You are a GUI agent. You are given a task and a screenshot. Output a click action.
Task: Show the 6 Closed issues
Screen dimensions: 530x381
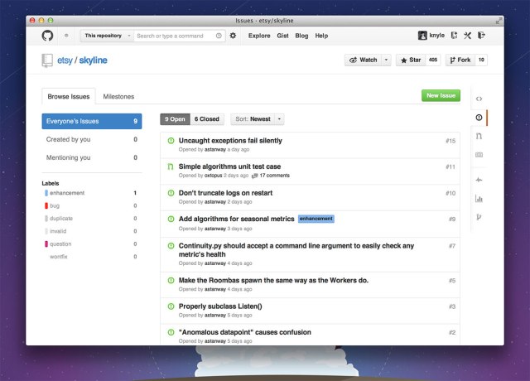(x=207, y=119)
